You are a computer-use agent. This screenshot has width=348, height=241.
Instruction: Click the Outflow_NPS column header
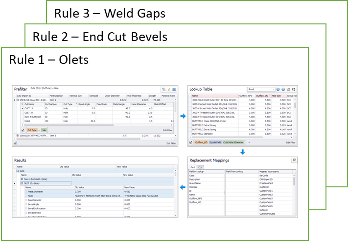247,96
